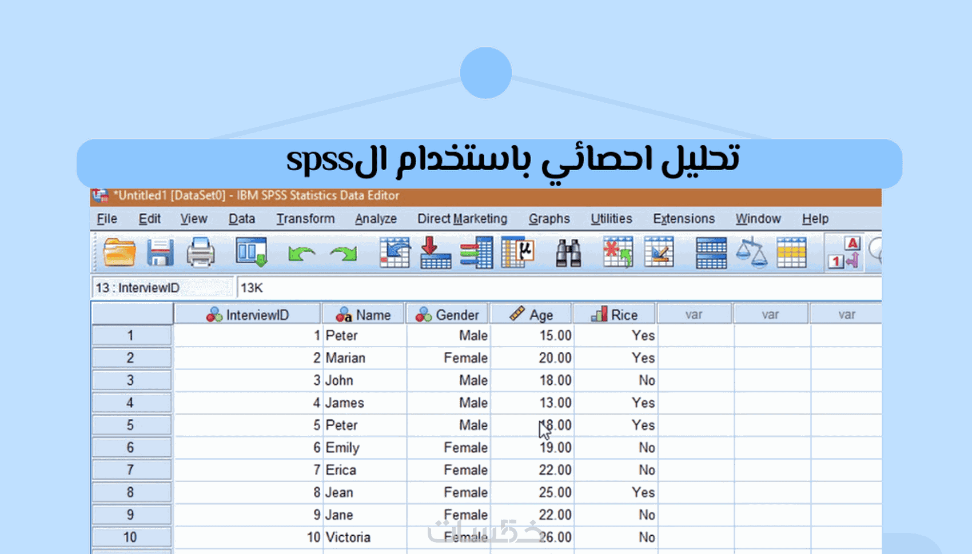Select the Gender column header
Image resolution: width=972 pixels, height=554 pixels.
[447, 315]
